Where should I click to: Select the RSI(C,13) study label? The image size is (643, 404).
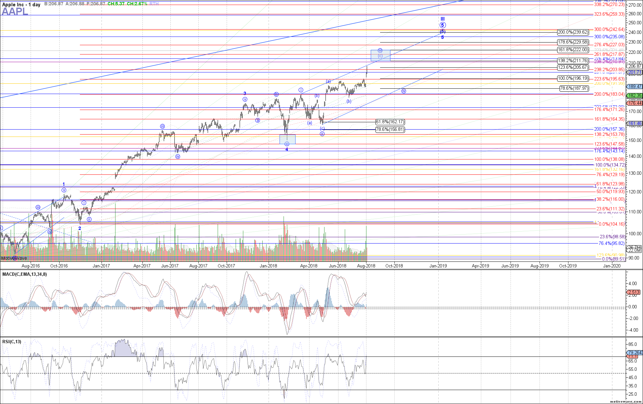12,342
